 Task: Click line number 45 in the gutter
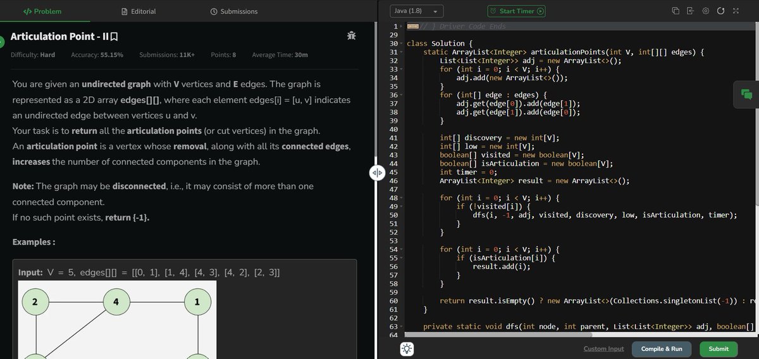tap(393, 172)
